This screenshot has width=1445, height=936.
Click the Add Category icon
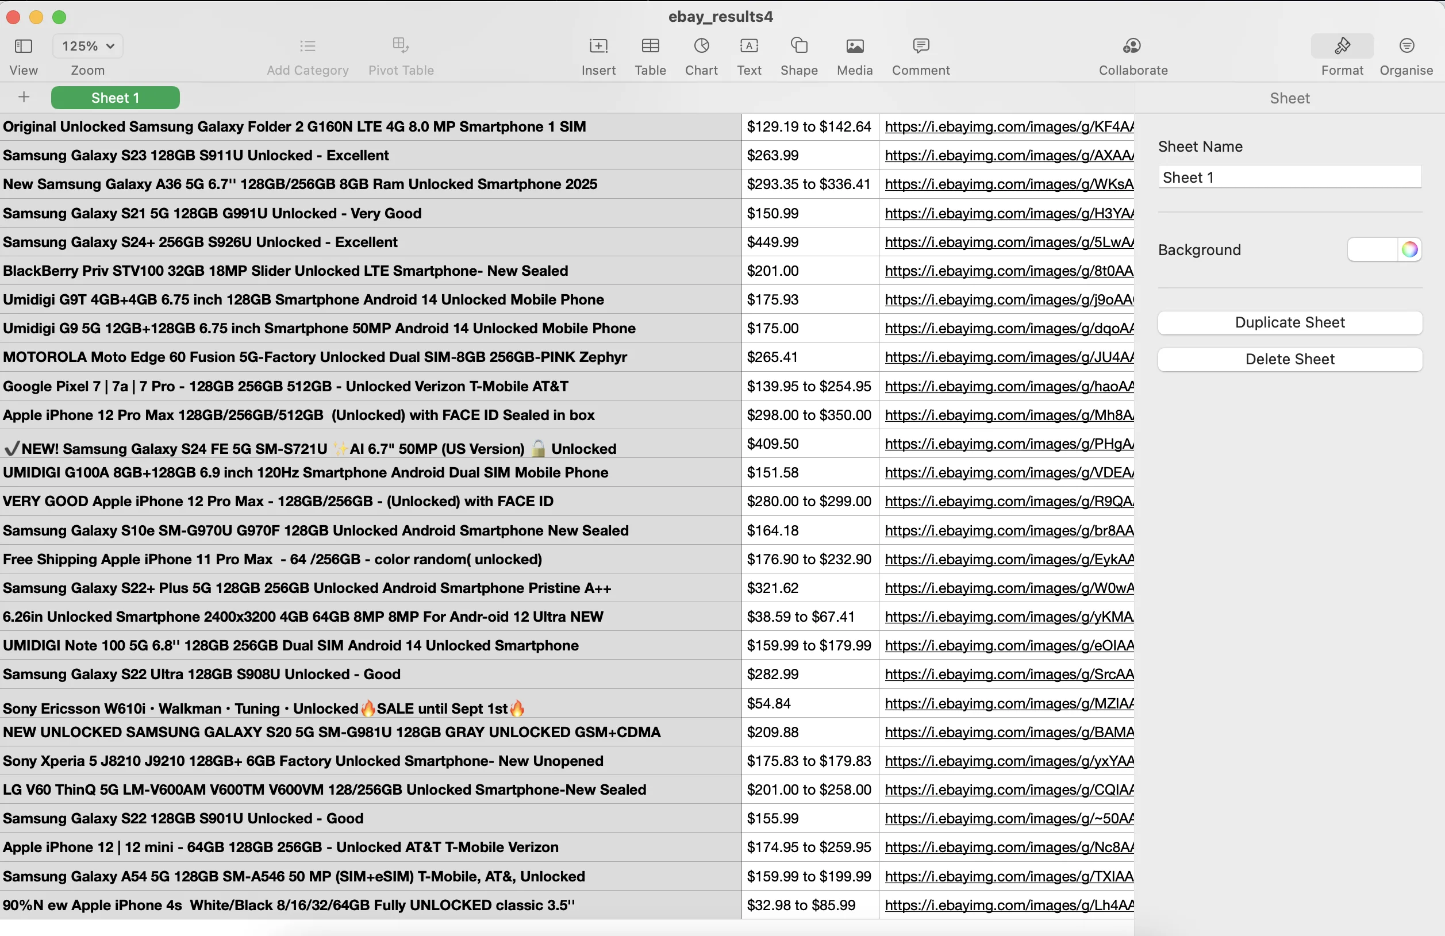point(308,46)
